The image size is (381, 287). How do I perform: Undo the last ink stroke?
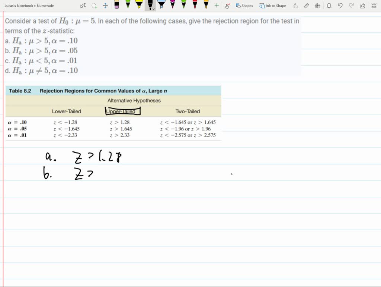pos(340,6)
